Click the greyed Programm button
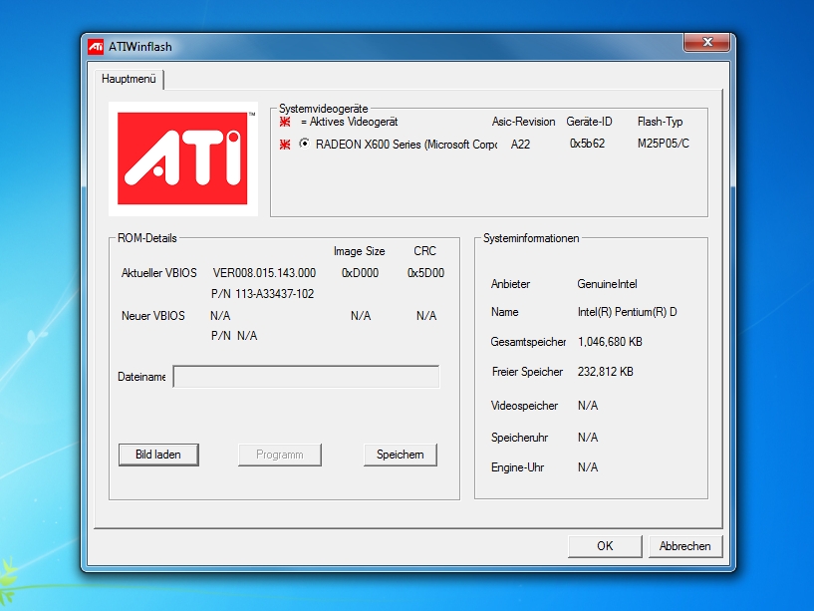This screenshot has width=814, height=611. 280,455
